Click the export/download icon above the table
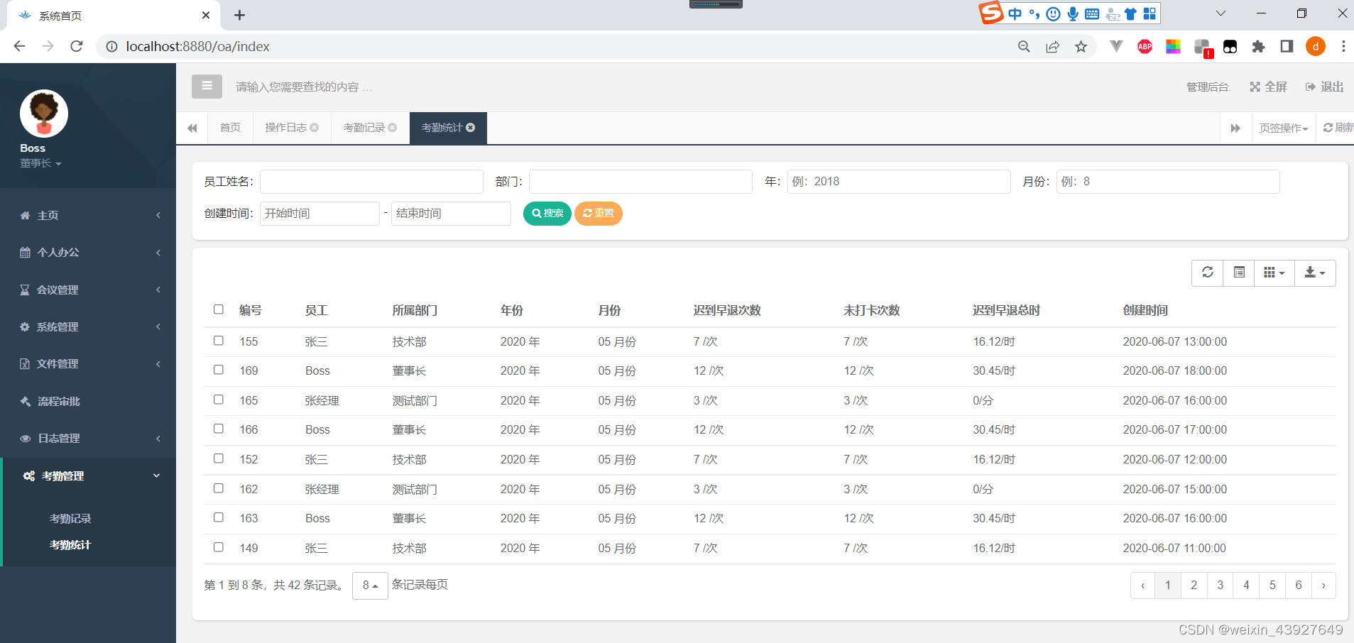1354x643 pixels. click(1314, 273)
